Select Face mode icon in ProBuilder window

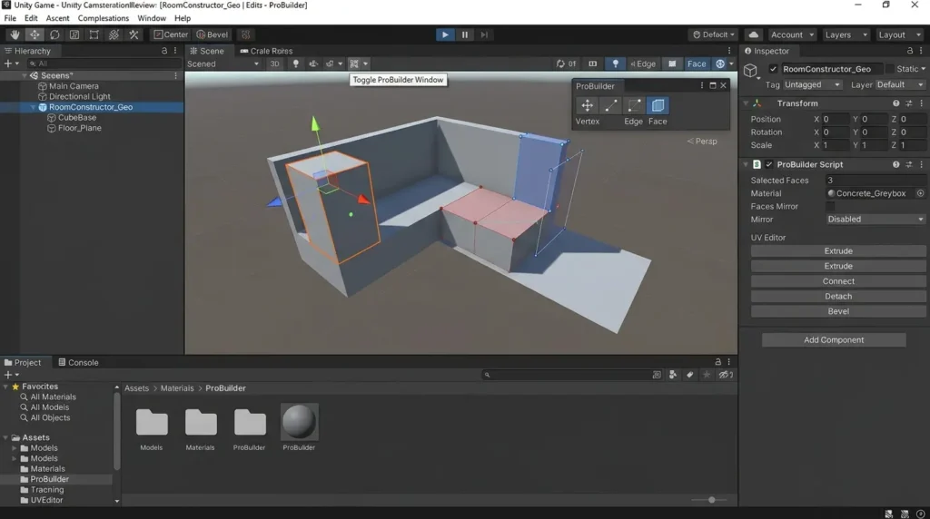(658, 105)
